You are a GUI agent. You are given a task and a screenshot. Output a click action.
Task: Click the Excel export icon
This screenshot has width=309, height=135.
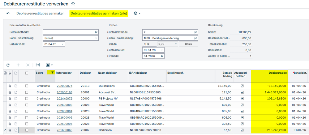click(48, 65)
